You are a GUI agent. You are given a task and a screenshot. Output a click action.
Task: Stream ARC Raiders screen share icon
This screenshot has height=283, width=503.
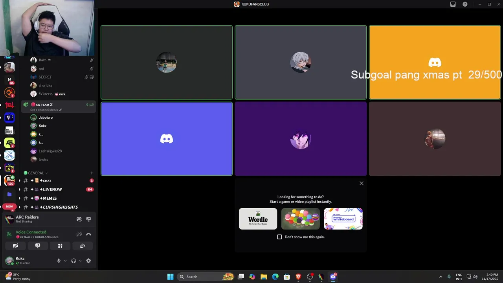click(88, 219)
